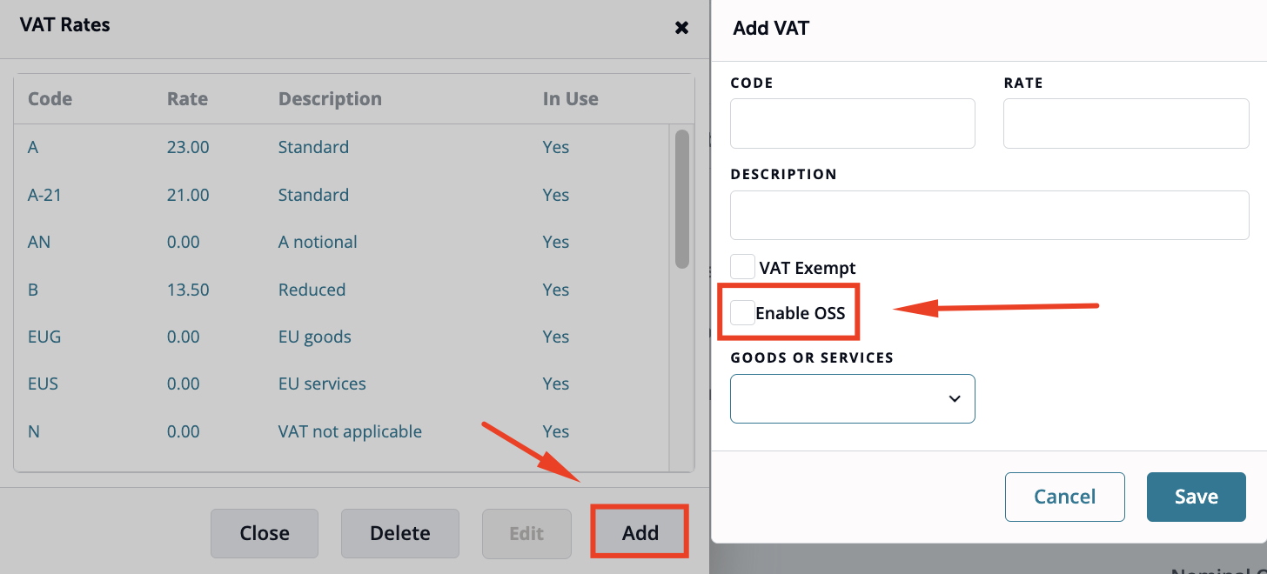Select the EUG EU goods row

click(x=341, y=337)
